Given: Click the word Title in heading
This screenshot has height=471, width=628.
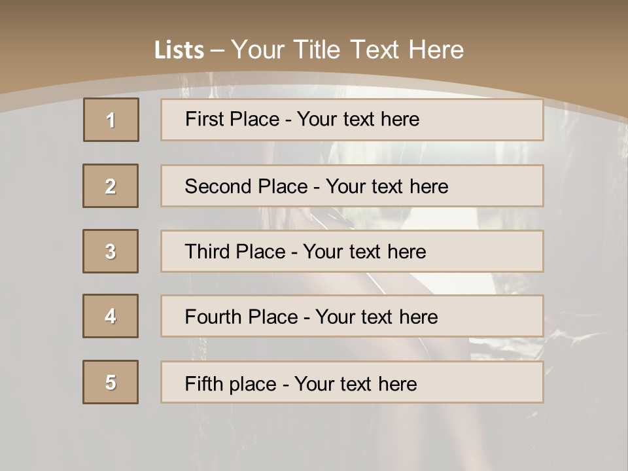Looking at the screenshot, I should coord(317,50).
